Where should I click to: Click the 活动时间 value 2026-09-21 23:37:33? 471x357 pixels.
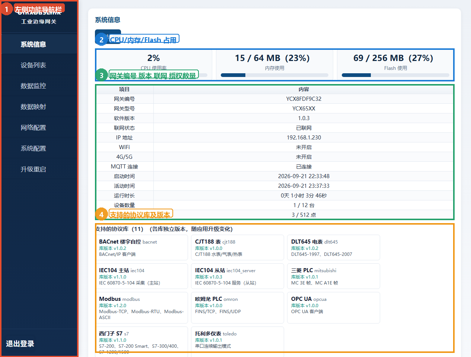tap(304, 186)
